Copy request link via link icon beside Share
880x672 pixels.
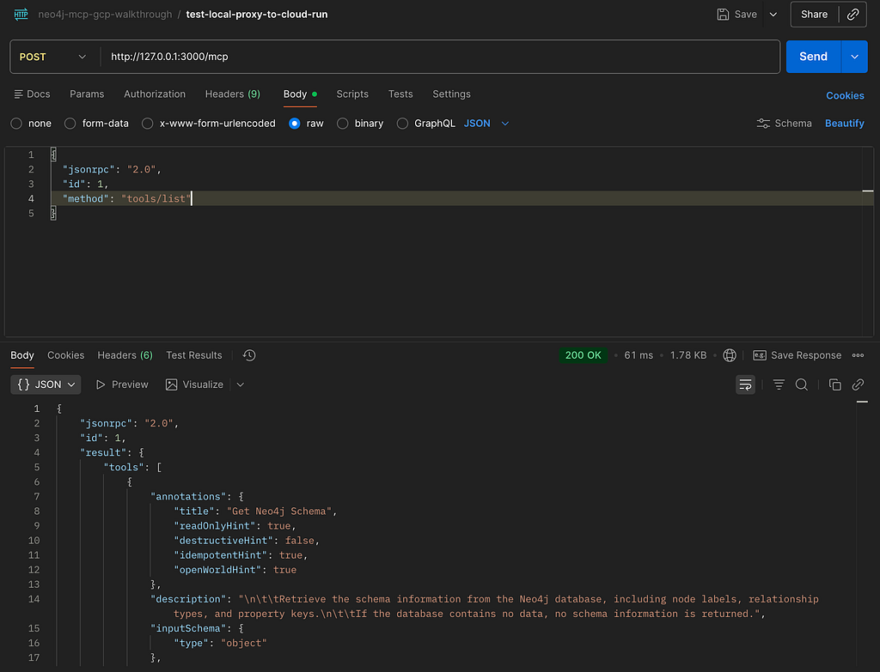[x=853, y=15]
